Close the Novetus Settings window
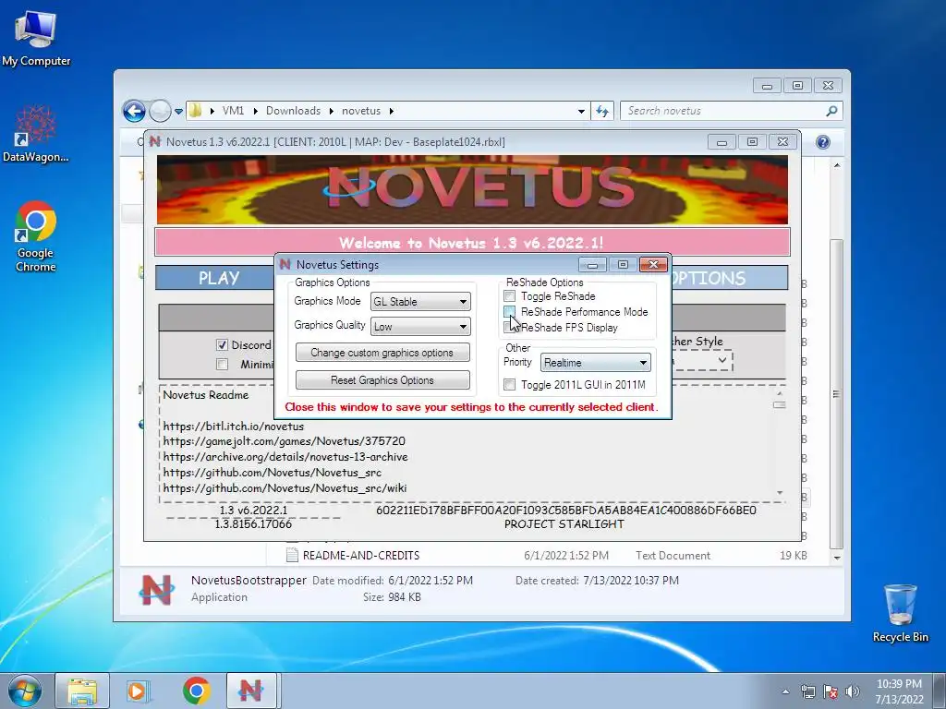Screen dimensions: 946x709 point(653,265)
